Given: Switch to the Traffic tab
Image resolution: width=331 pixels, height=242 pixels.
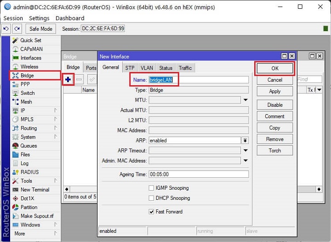Looking at the screenshot, I should point(185,68).
